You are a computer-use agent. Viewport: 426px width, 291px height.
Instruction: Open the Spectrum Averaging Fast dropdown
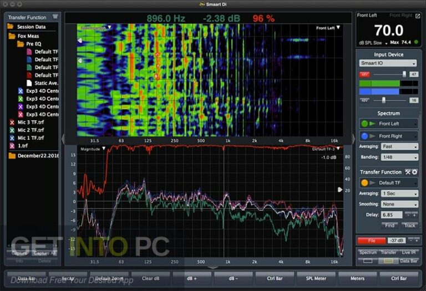click(399, 146)
